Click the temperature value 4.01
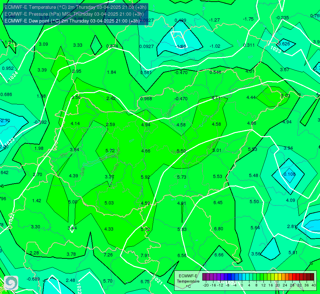The image size is (320, 294). tap(250, 72)
